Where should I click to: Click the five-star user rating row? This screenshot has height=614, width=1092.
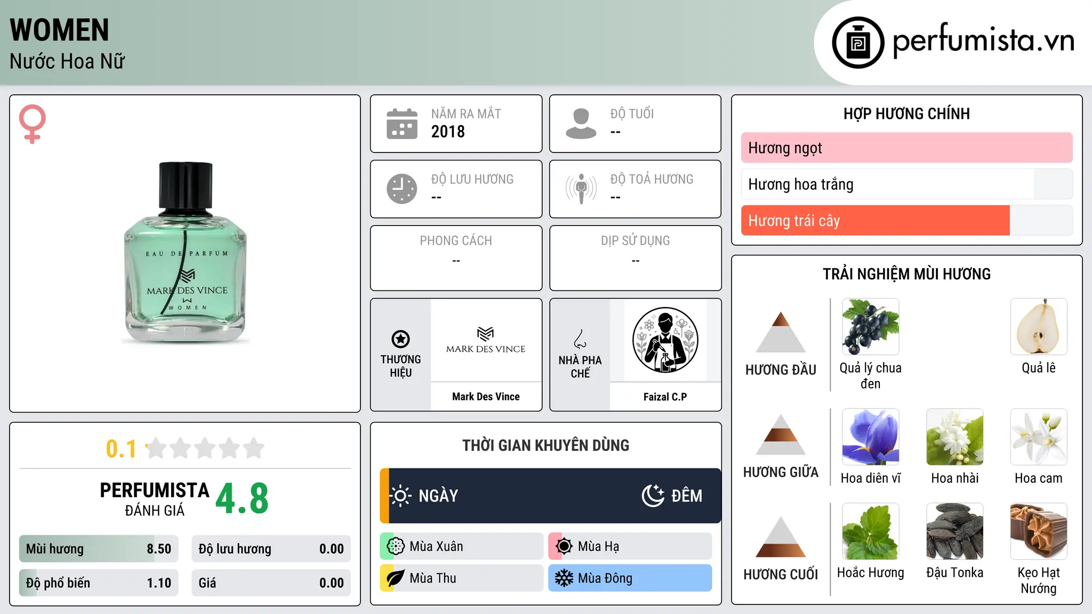pyautogui.click(x=205, y=448)
